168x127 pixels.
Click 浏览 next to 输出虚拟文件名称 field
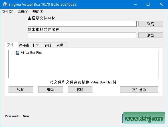pyautogui.click(x=151, y=35)
